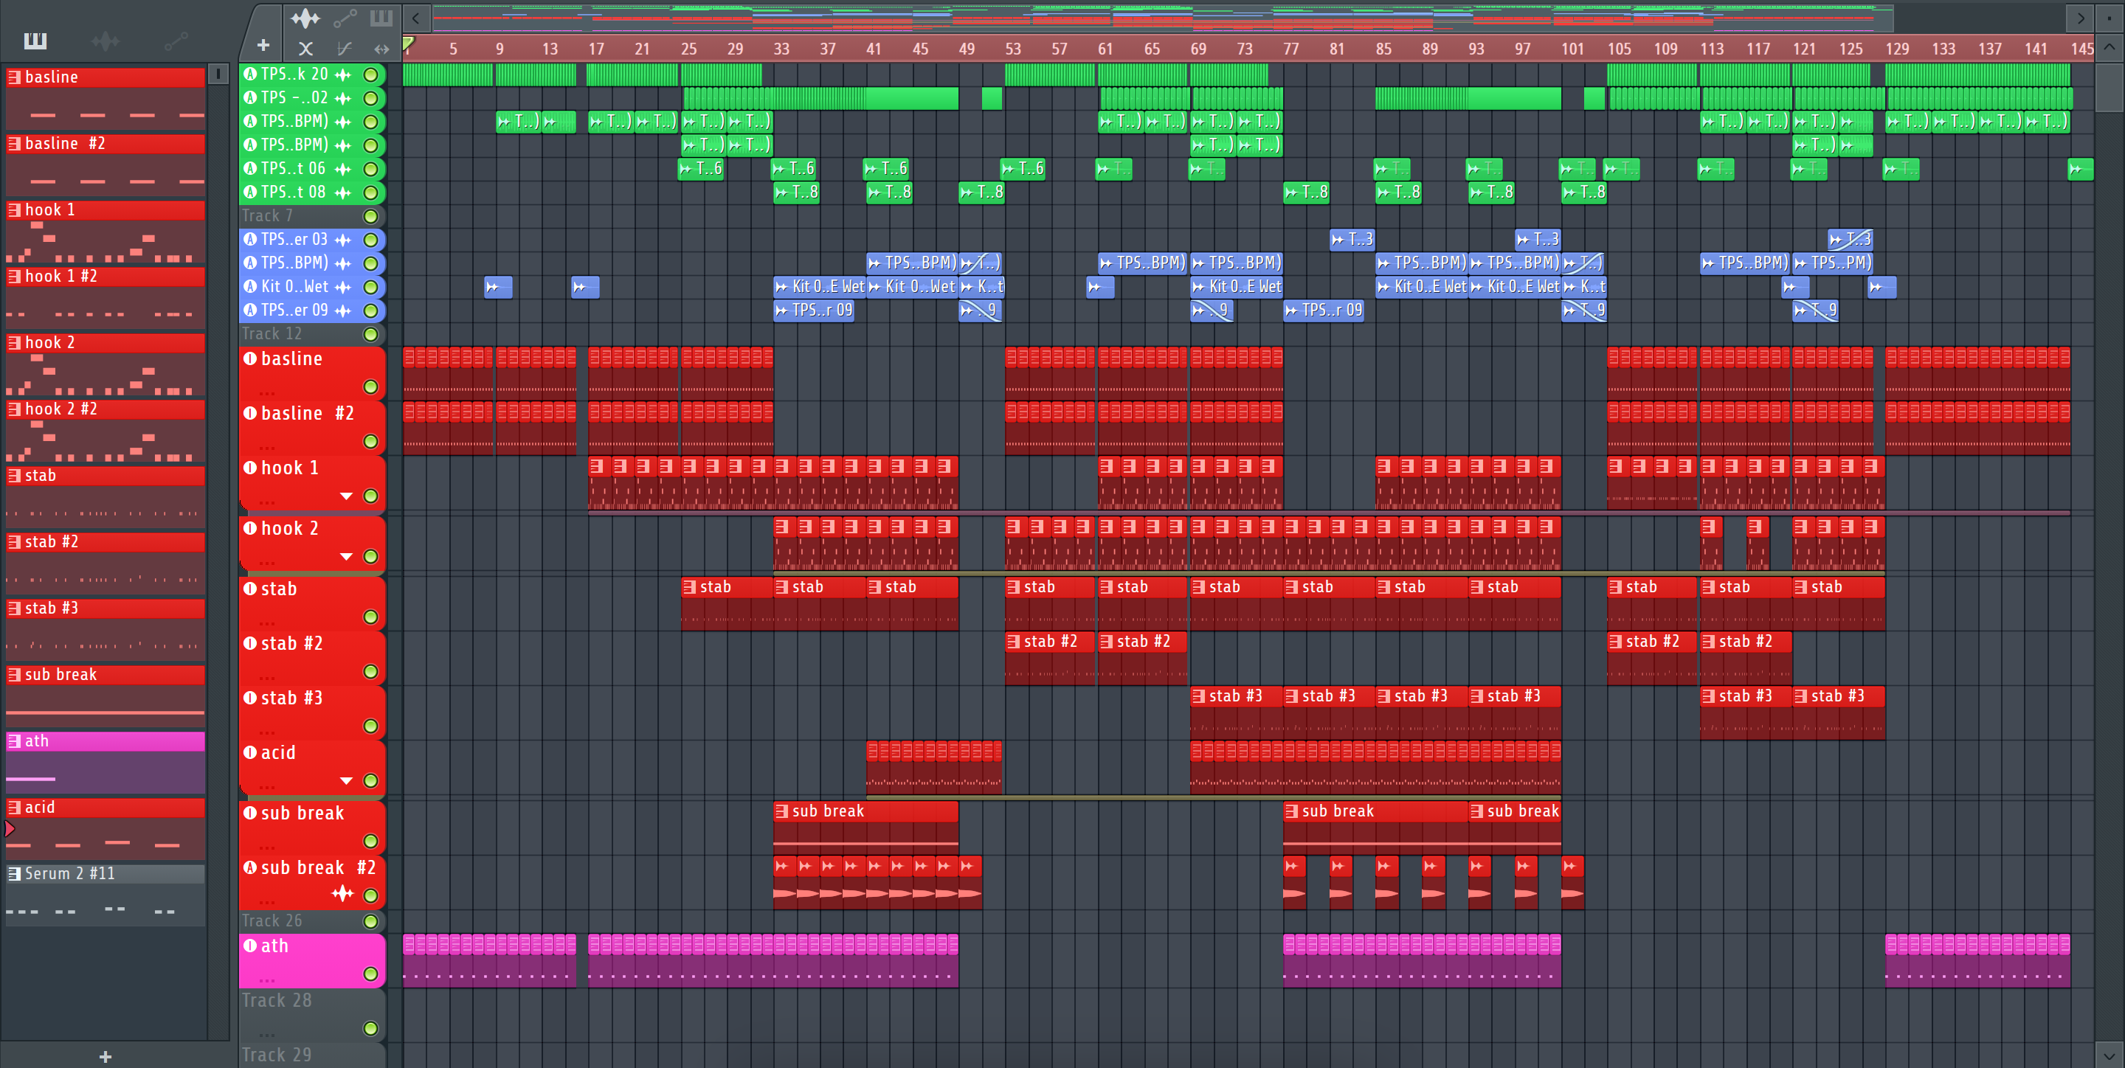Click the acid track header name
2125x1068 pixels.
coord(279,752)
